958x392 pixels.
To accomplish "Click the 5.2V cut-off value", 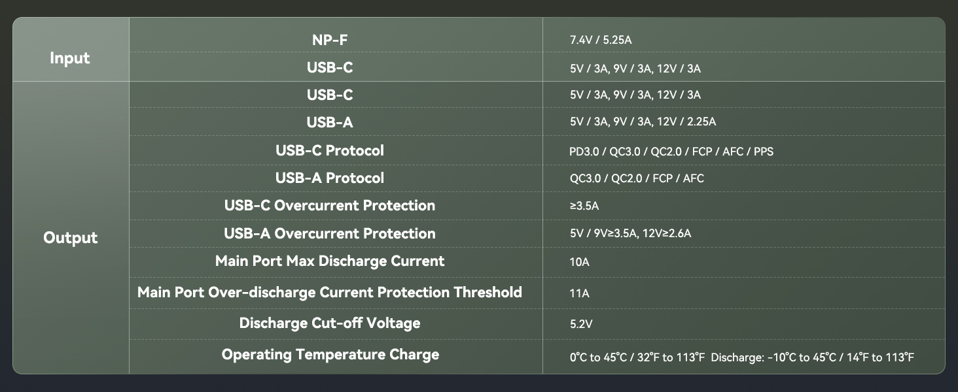I will pos(582,324).
